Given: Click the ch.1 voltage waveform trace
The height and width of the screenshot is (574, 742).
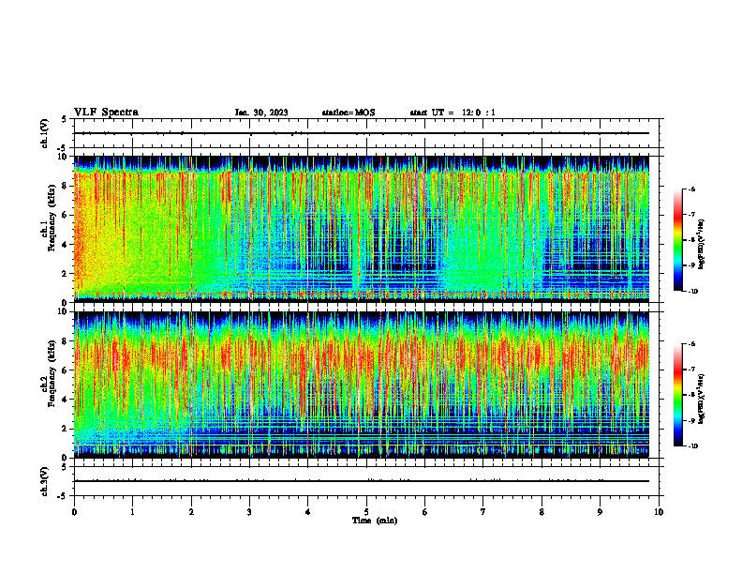Looking at the screenshot, I should coord(362,133).
